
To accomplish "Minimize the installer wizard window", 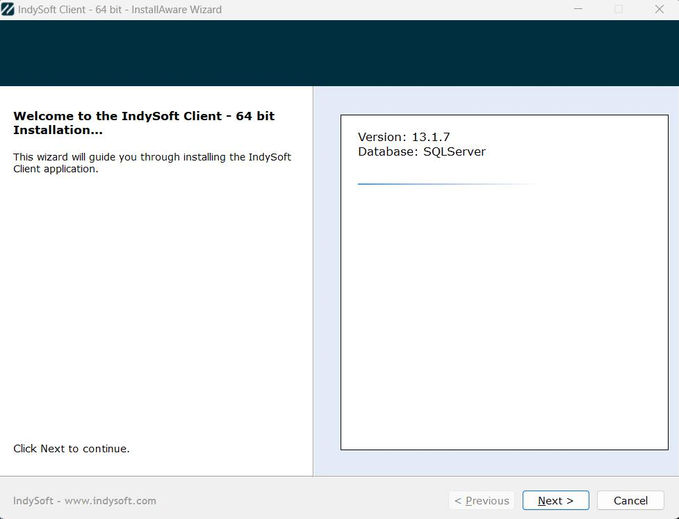I will point(578,10).
